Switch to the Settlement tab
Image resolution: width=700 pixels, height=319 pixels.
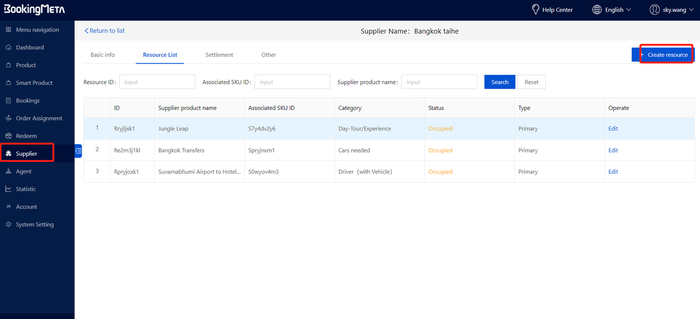(219, 55)
